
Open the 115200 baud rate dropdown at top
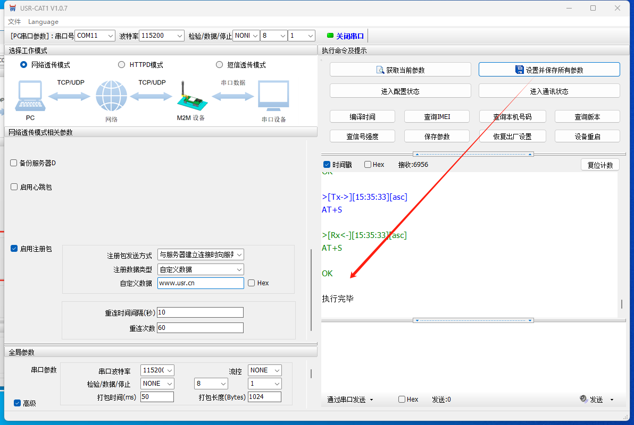(x=162, y=36)
